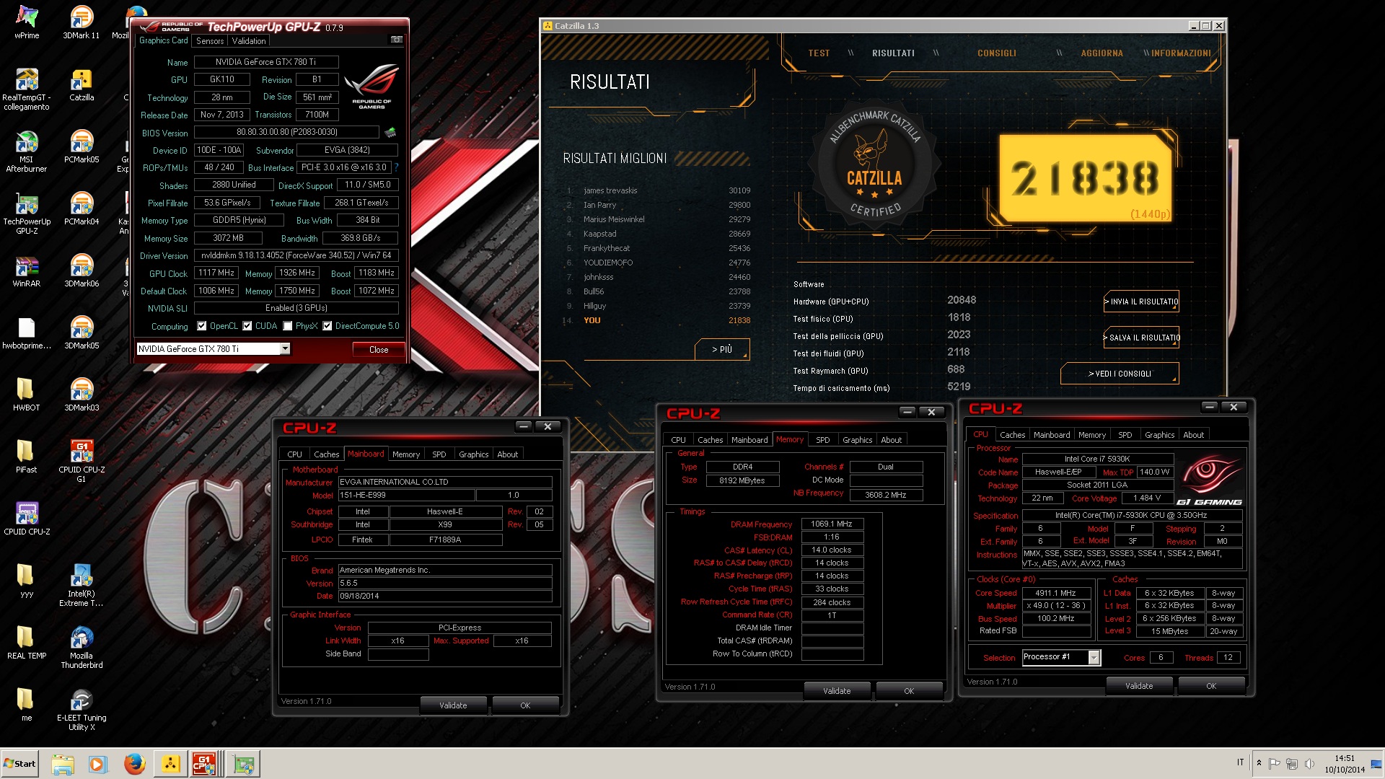Click Validate in Mainboard CPU-Z window
Image resolution: width=1385 pixels, height=779 pixels.
pos(453,705)
